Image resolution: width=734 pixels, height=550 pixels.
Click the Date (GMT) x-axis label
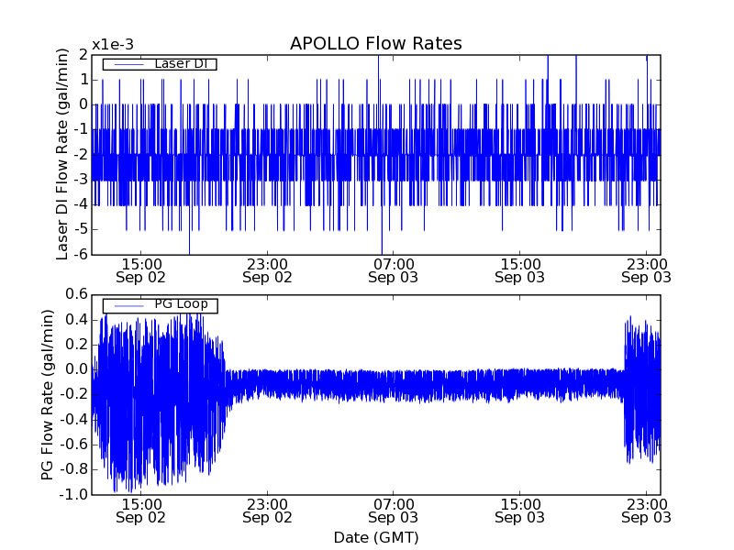pos(376,537)
